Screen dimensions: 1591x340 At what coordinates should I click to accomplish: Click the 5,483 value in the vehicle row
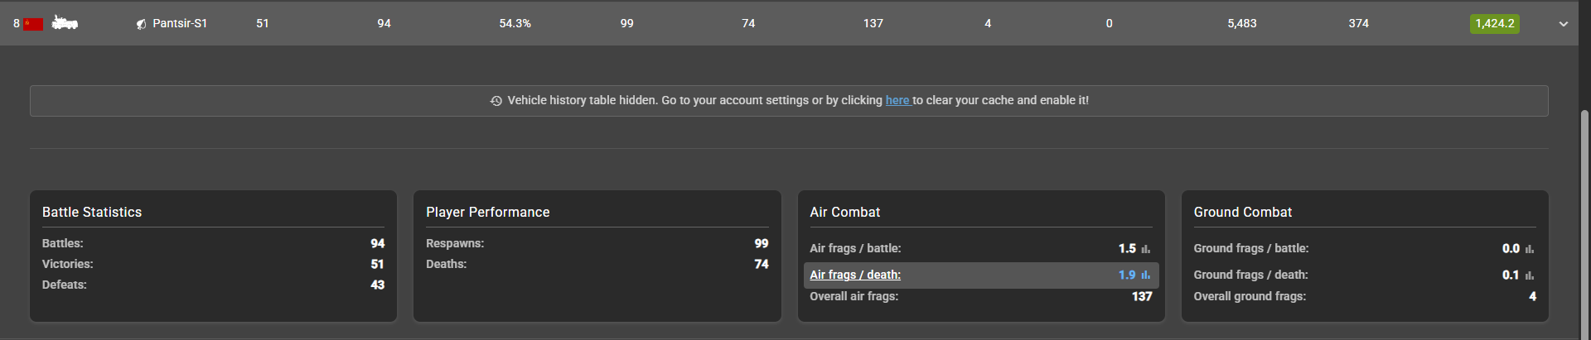1241,23
